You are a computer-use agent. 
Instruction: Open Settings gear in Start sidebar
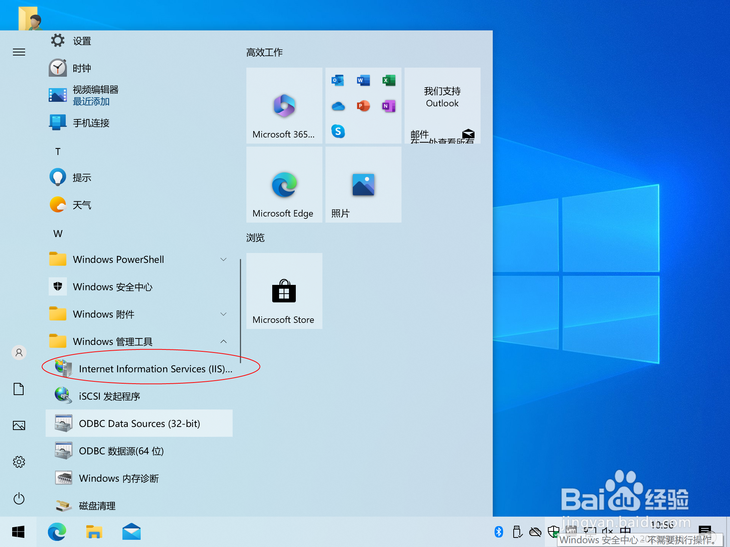click(19, 462)
